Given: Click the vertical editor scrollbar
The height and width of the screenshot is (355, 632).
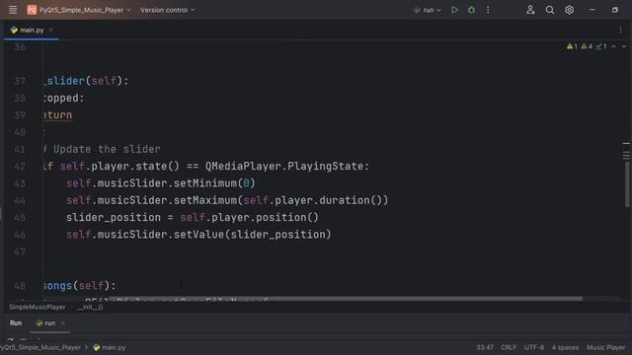Looking at the screenshot, I should pos(627,183).
